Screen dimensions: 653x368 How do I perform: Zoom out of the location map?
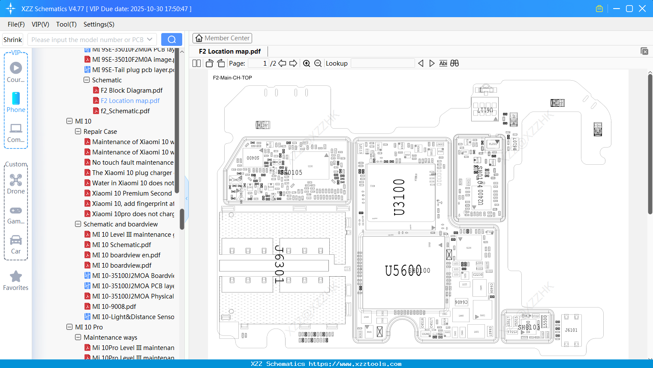click(317, 63)
